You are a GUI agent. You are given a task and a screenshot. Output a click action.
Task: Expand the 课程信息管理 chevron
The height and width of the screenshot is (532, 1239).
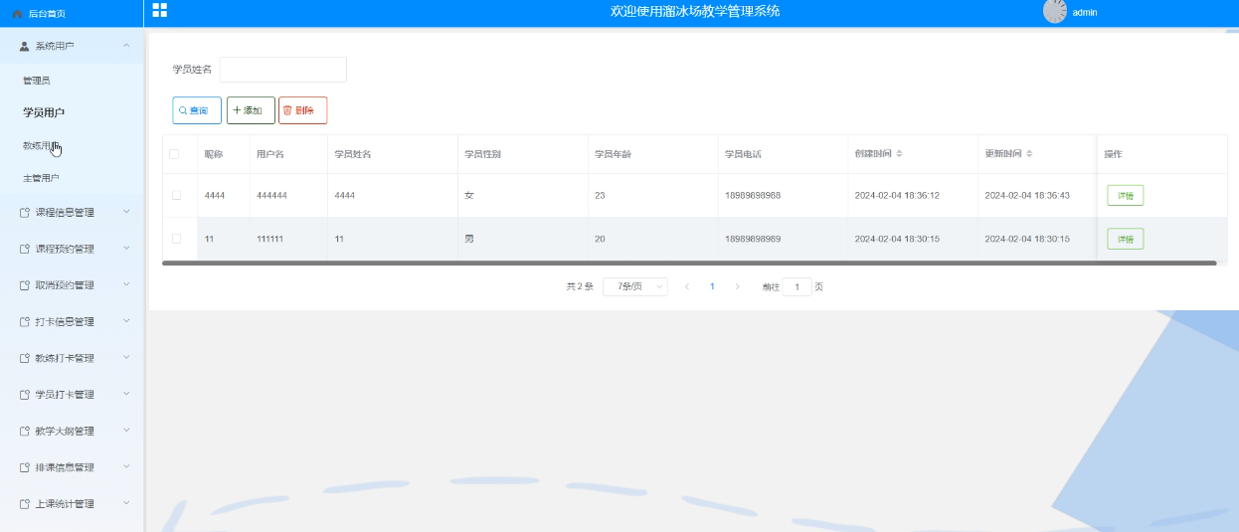pos(126,212)
